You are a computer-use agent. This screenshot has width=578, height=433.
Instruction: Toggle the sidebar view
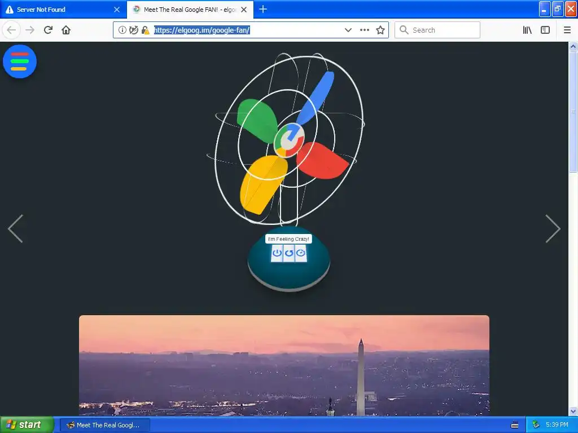pos(545,30)
